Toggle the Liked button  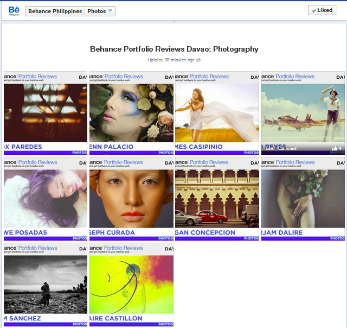(322, 10)
